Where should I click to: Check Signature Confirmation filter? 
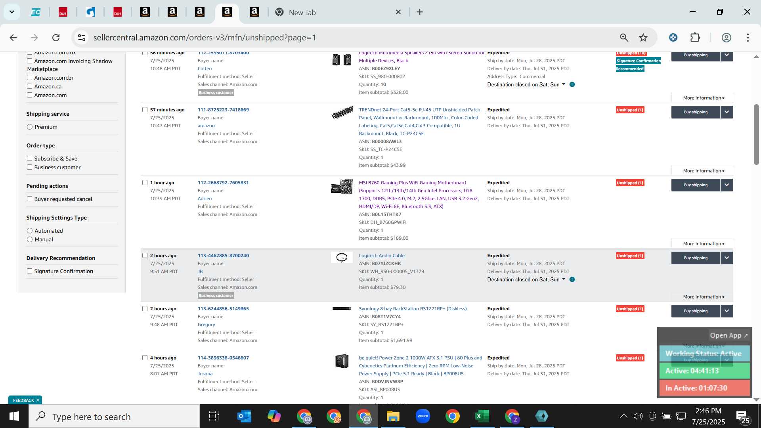(29, 271)
